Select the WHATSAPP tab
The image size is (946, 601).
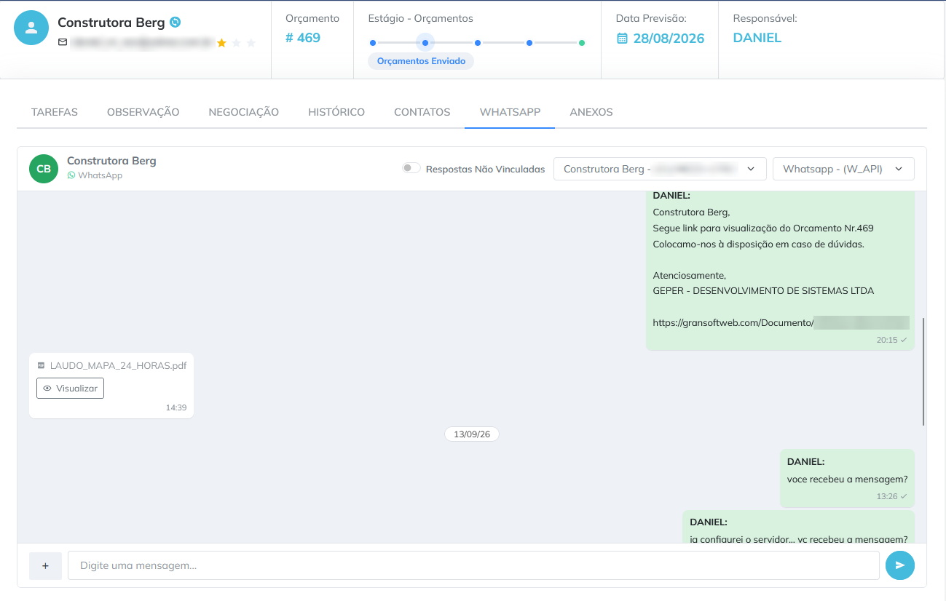click(510, 112)
